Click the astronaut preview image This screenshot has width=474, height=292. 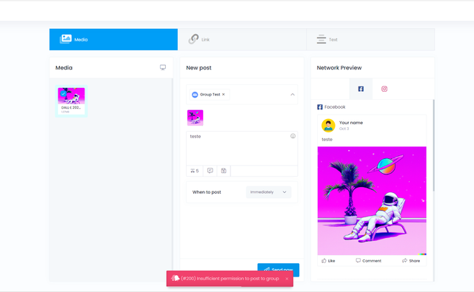[x=372, y=201]
